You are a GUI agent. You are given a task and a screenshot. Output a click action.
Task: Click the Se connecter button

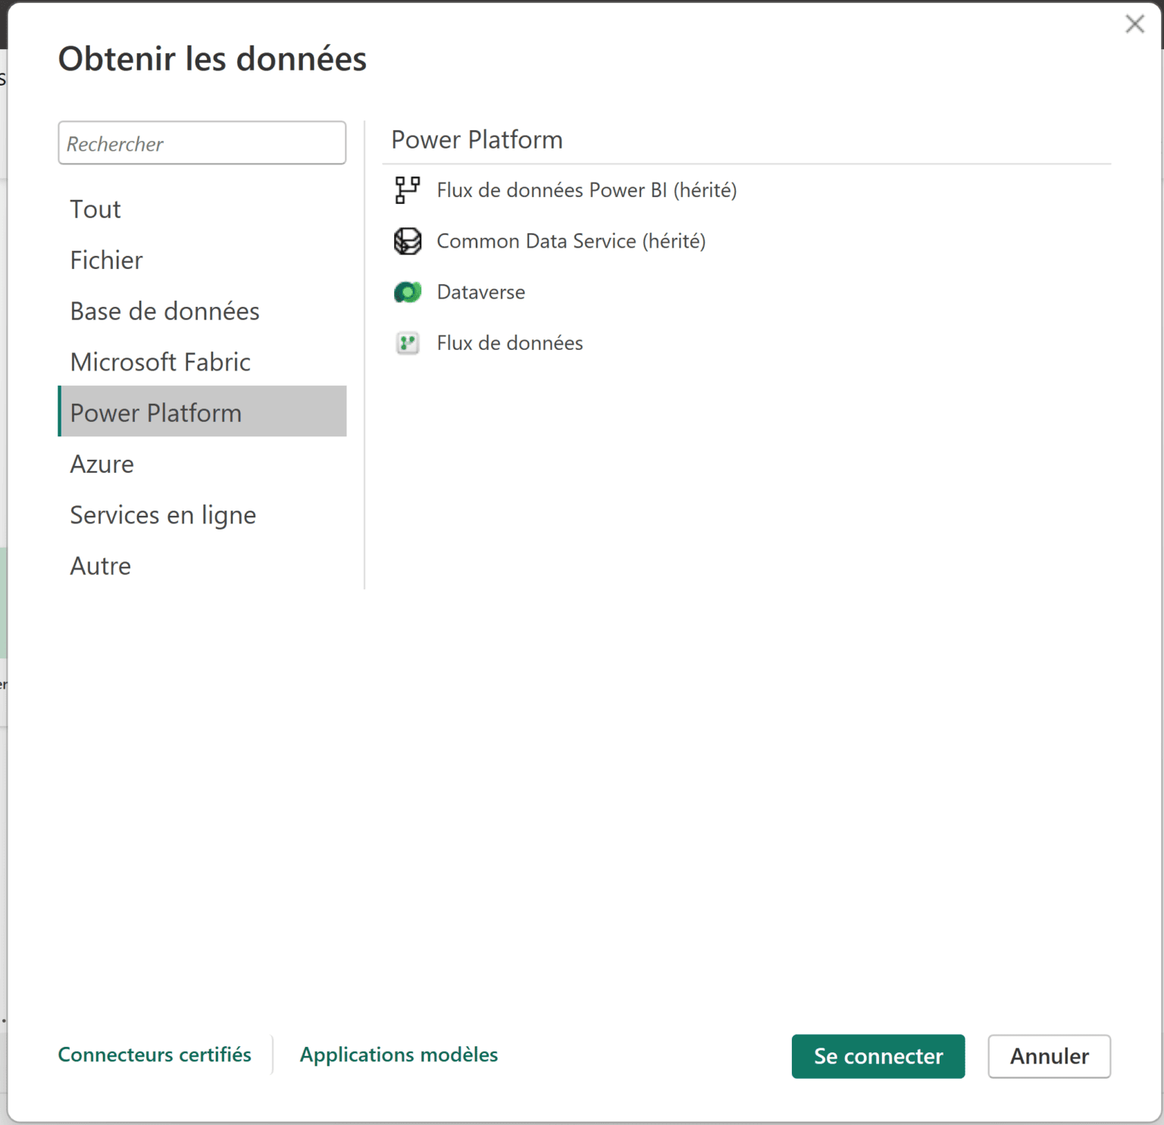(x=878, y=1056)
